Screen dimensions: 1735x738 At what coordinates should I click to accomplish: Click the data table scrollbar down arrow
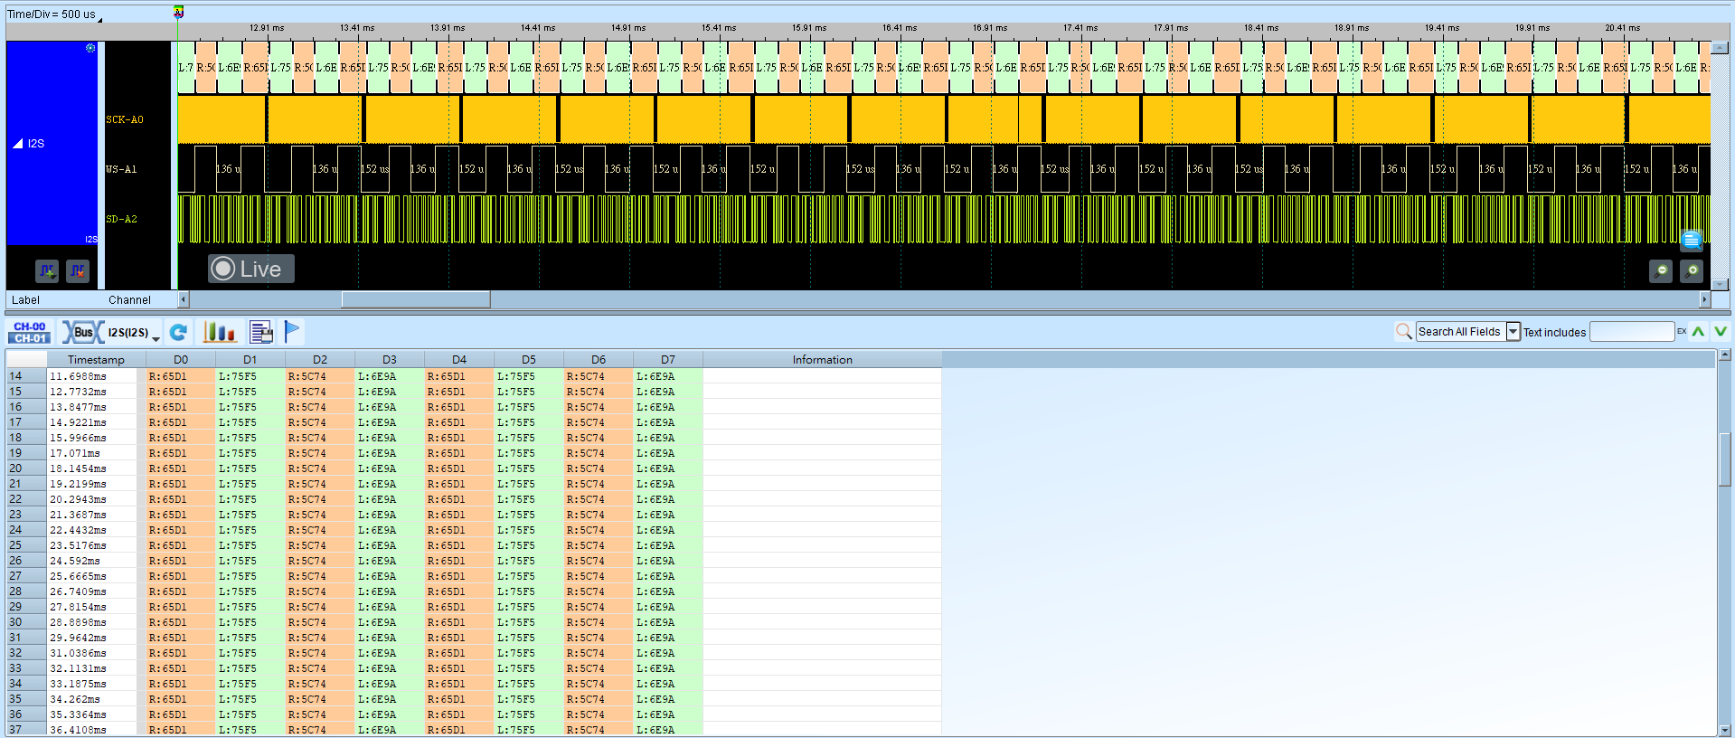point(1725,730)
